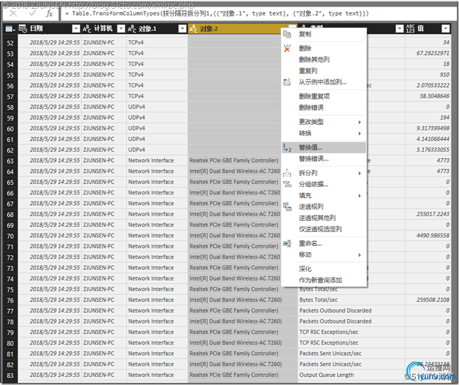Click the formula bar confirm checkmark icon
The image size is (459, 385).
[33, 13]
